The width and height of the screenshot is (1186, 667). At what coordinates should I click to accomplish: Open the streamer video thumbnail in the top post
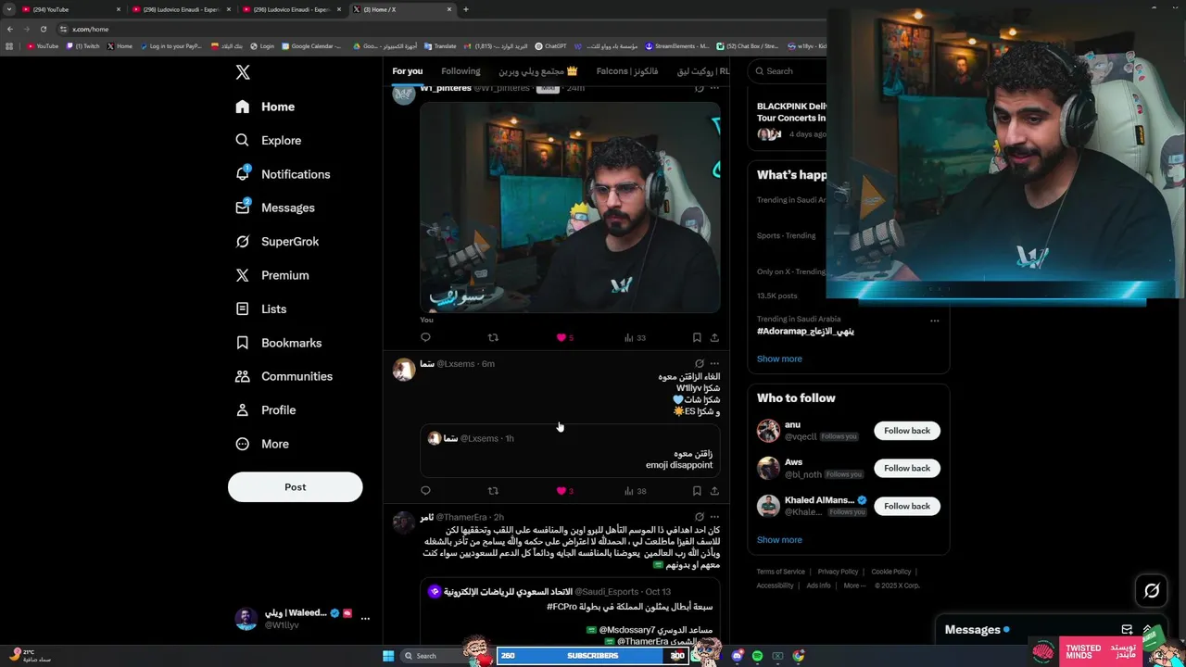(570, 208)
